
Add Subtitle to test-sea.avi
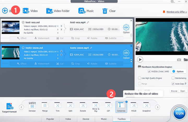111,38
